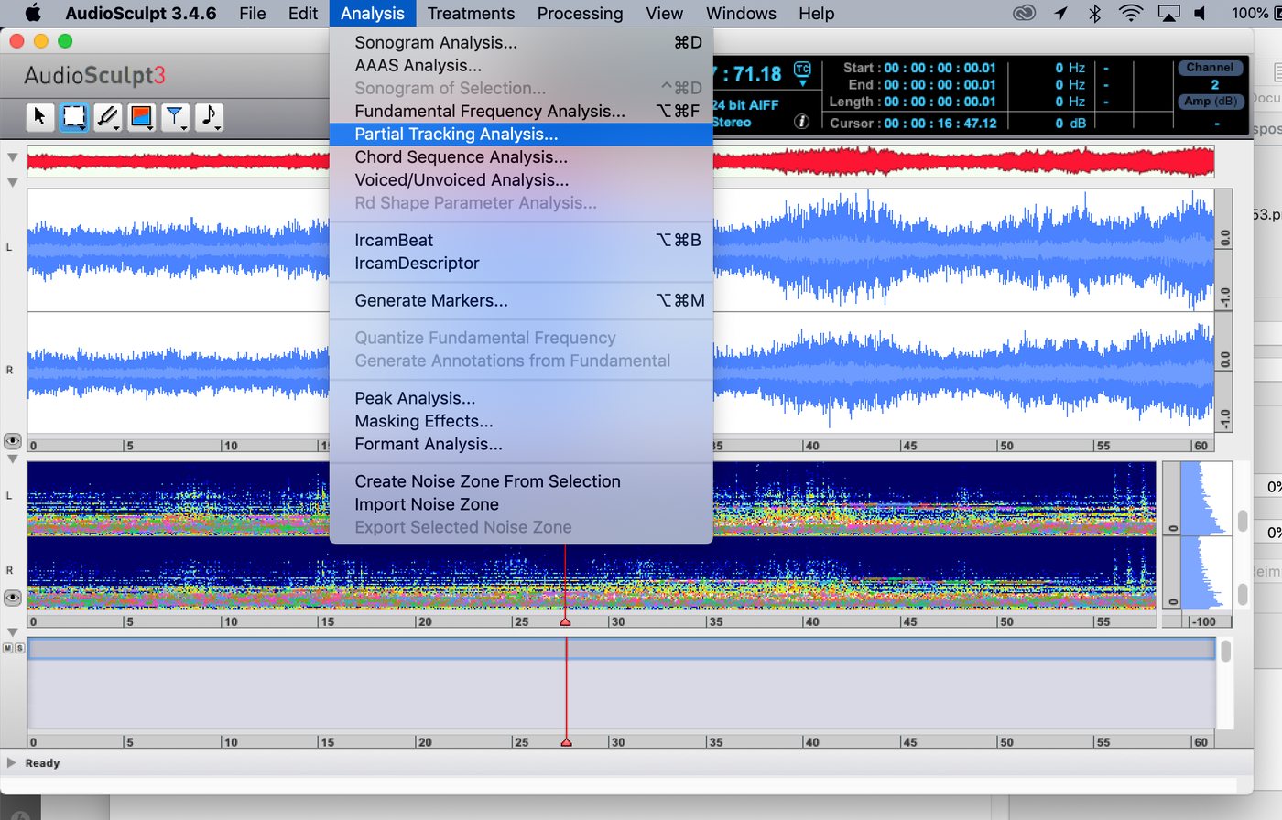Choose Fundamental Frequency Analysis...
Image resolution: width=1282 pixels, height=820 pixels.
pos(521,111)
